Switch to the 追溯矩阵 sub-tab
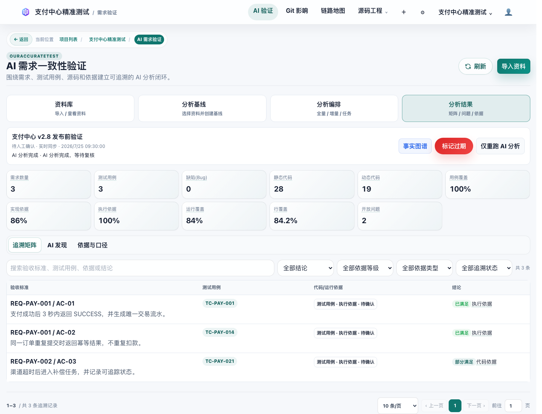 (25, 245)
